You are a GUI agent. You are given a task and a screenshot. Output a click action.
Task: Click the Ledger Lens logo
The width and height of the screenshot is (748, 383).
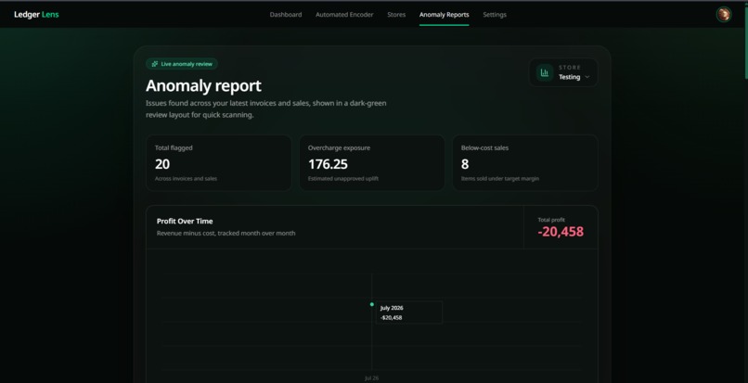(36, 14)
